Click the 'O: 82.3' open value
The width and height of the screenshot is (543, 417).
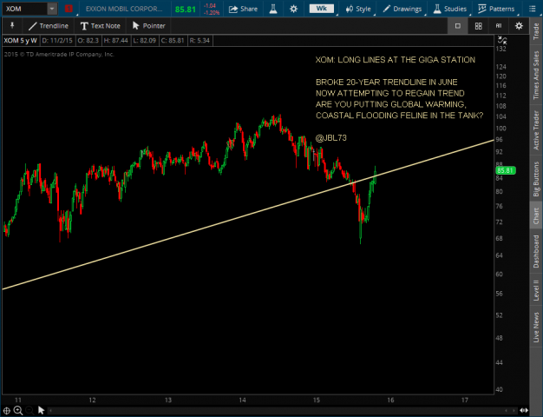click(88, 41)
